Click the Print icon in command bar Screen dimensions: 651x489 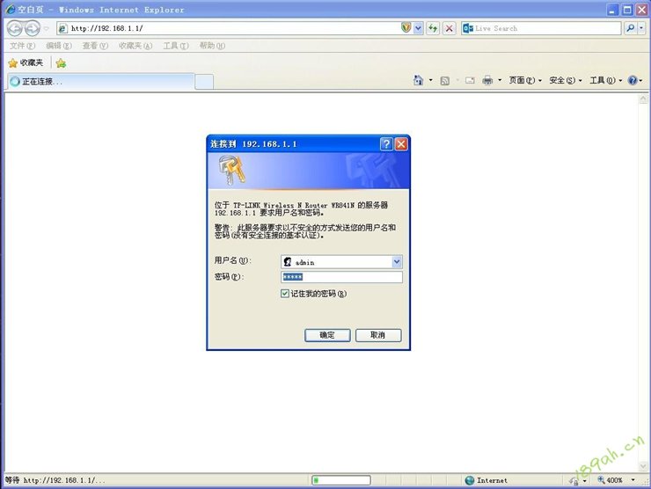(487, 80)
